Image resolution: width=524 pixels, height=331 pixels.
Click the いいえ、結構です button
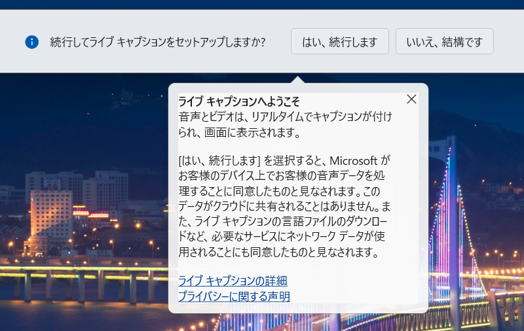point(445,41)
